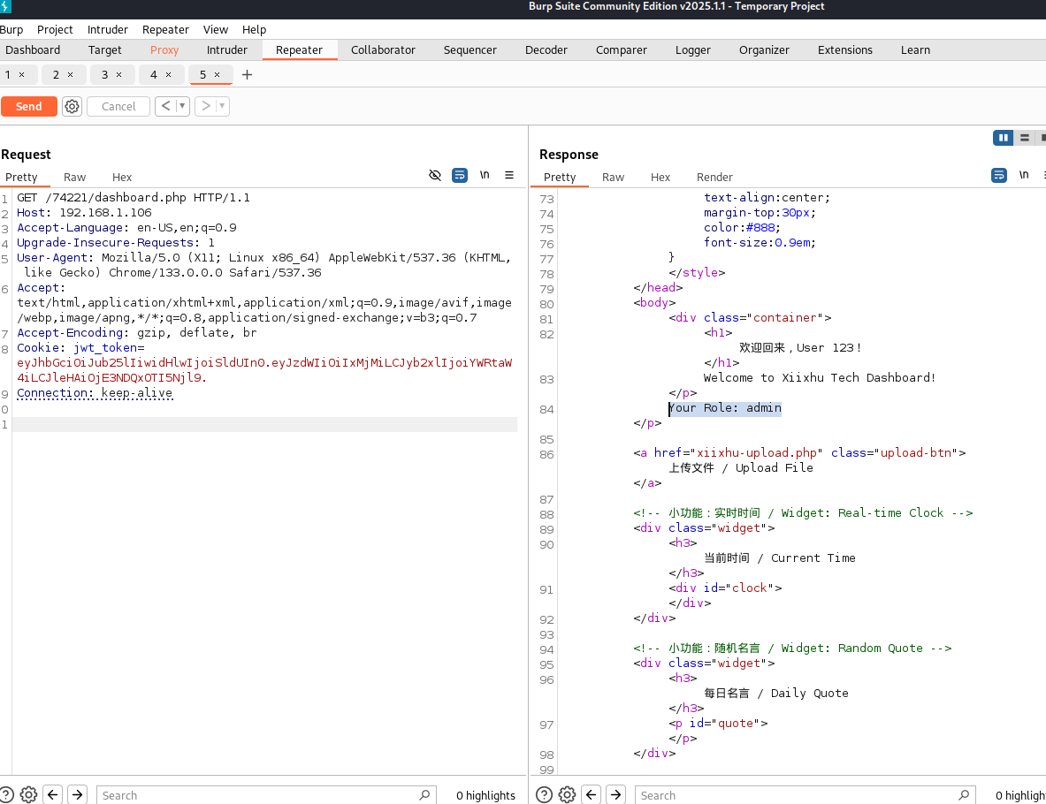Image resolution: width=1046 pixels, height=804 pixels.
Task: Show Response in Raw view
Action: pyautogui.click(x=613, y=178)
